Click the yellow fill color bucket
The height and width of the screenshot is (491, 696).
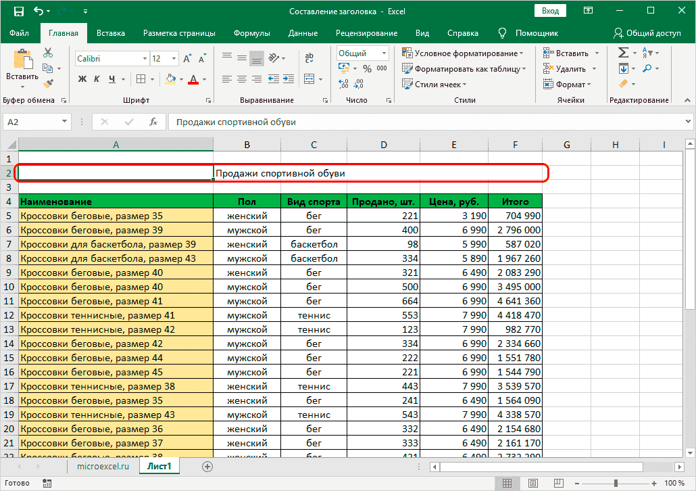click(170, 79)
